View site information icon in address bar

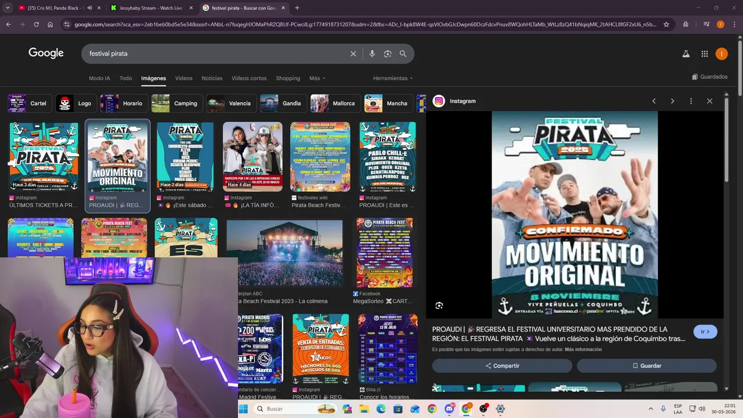tap(67, 24)
